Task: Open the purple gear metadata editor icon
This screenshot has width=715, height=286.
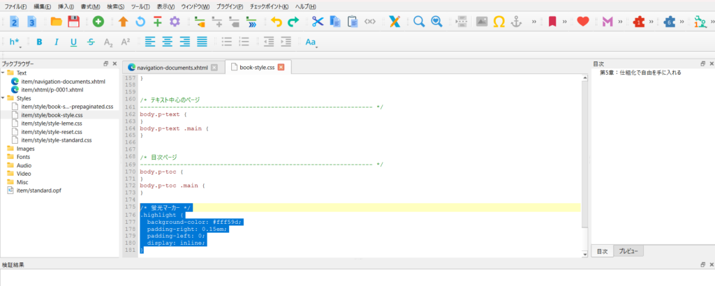Action: 175,22
